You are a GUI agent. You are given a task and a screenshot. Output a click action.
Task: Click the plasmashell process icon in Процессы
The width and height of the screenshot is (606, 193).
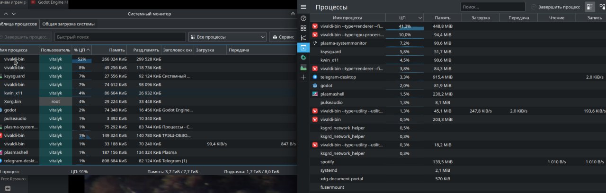click(x=315, y=94)
